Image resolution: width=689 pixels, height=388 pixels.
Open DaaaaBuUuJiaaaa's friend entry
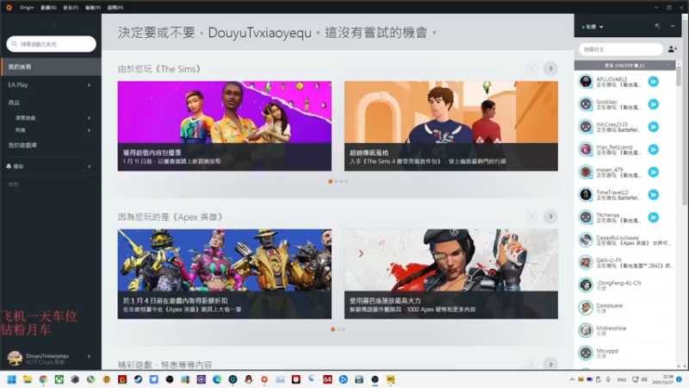tap(625, 240)
